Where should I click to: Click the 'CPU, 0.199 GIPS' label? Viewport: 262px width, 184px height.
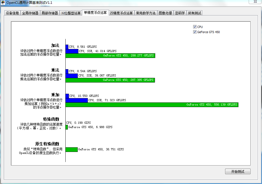(79, 123)
